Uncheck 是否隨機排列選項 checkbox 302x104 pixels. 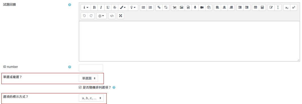pos(80,87)
